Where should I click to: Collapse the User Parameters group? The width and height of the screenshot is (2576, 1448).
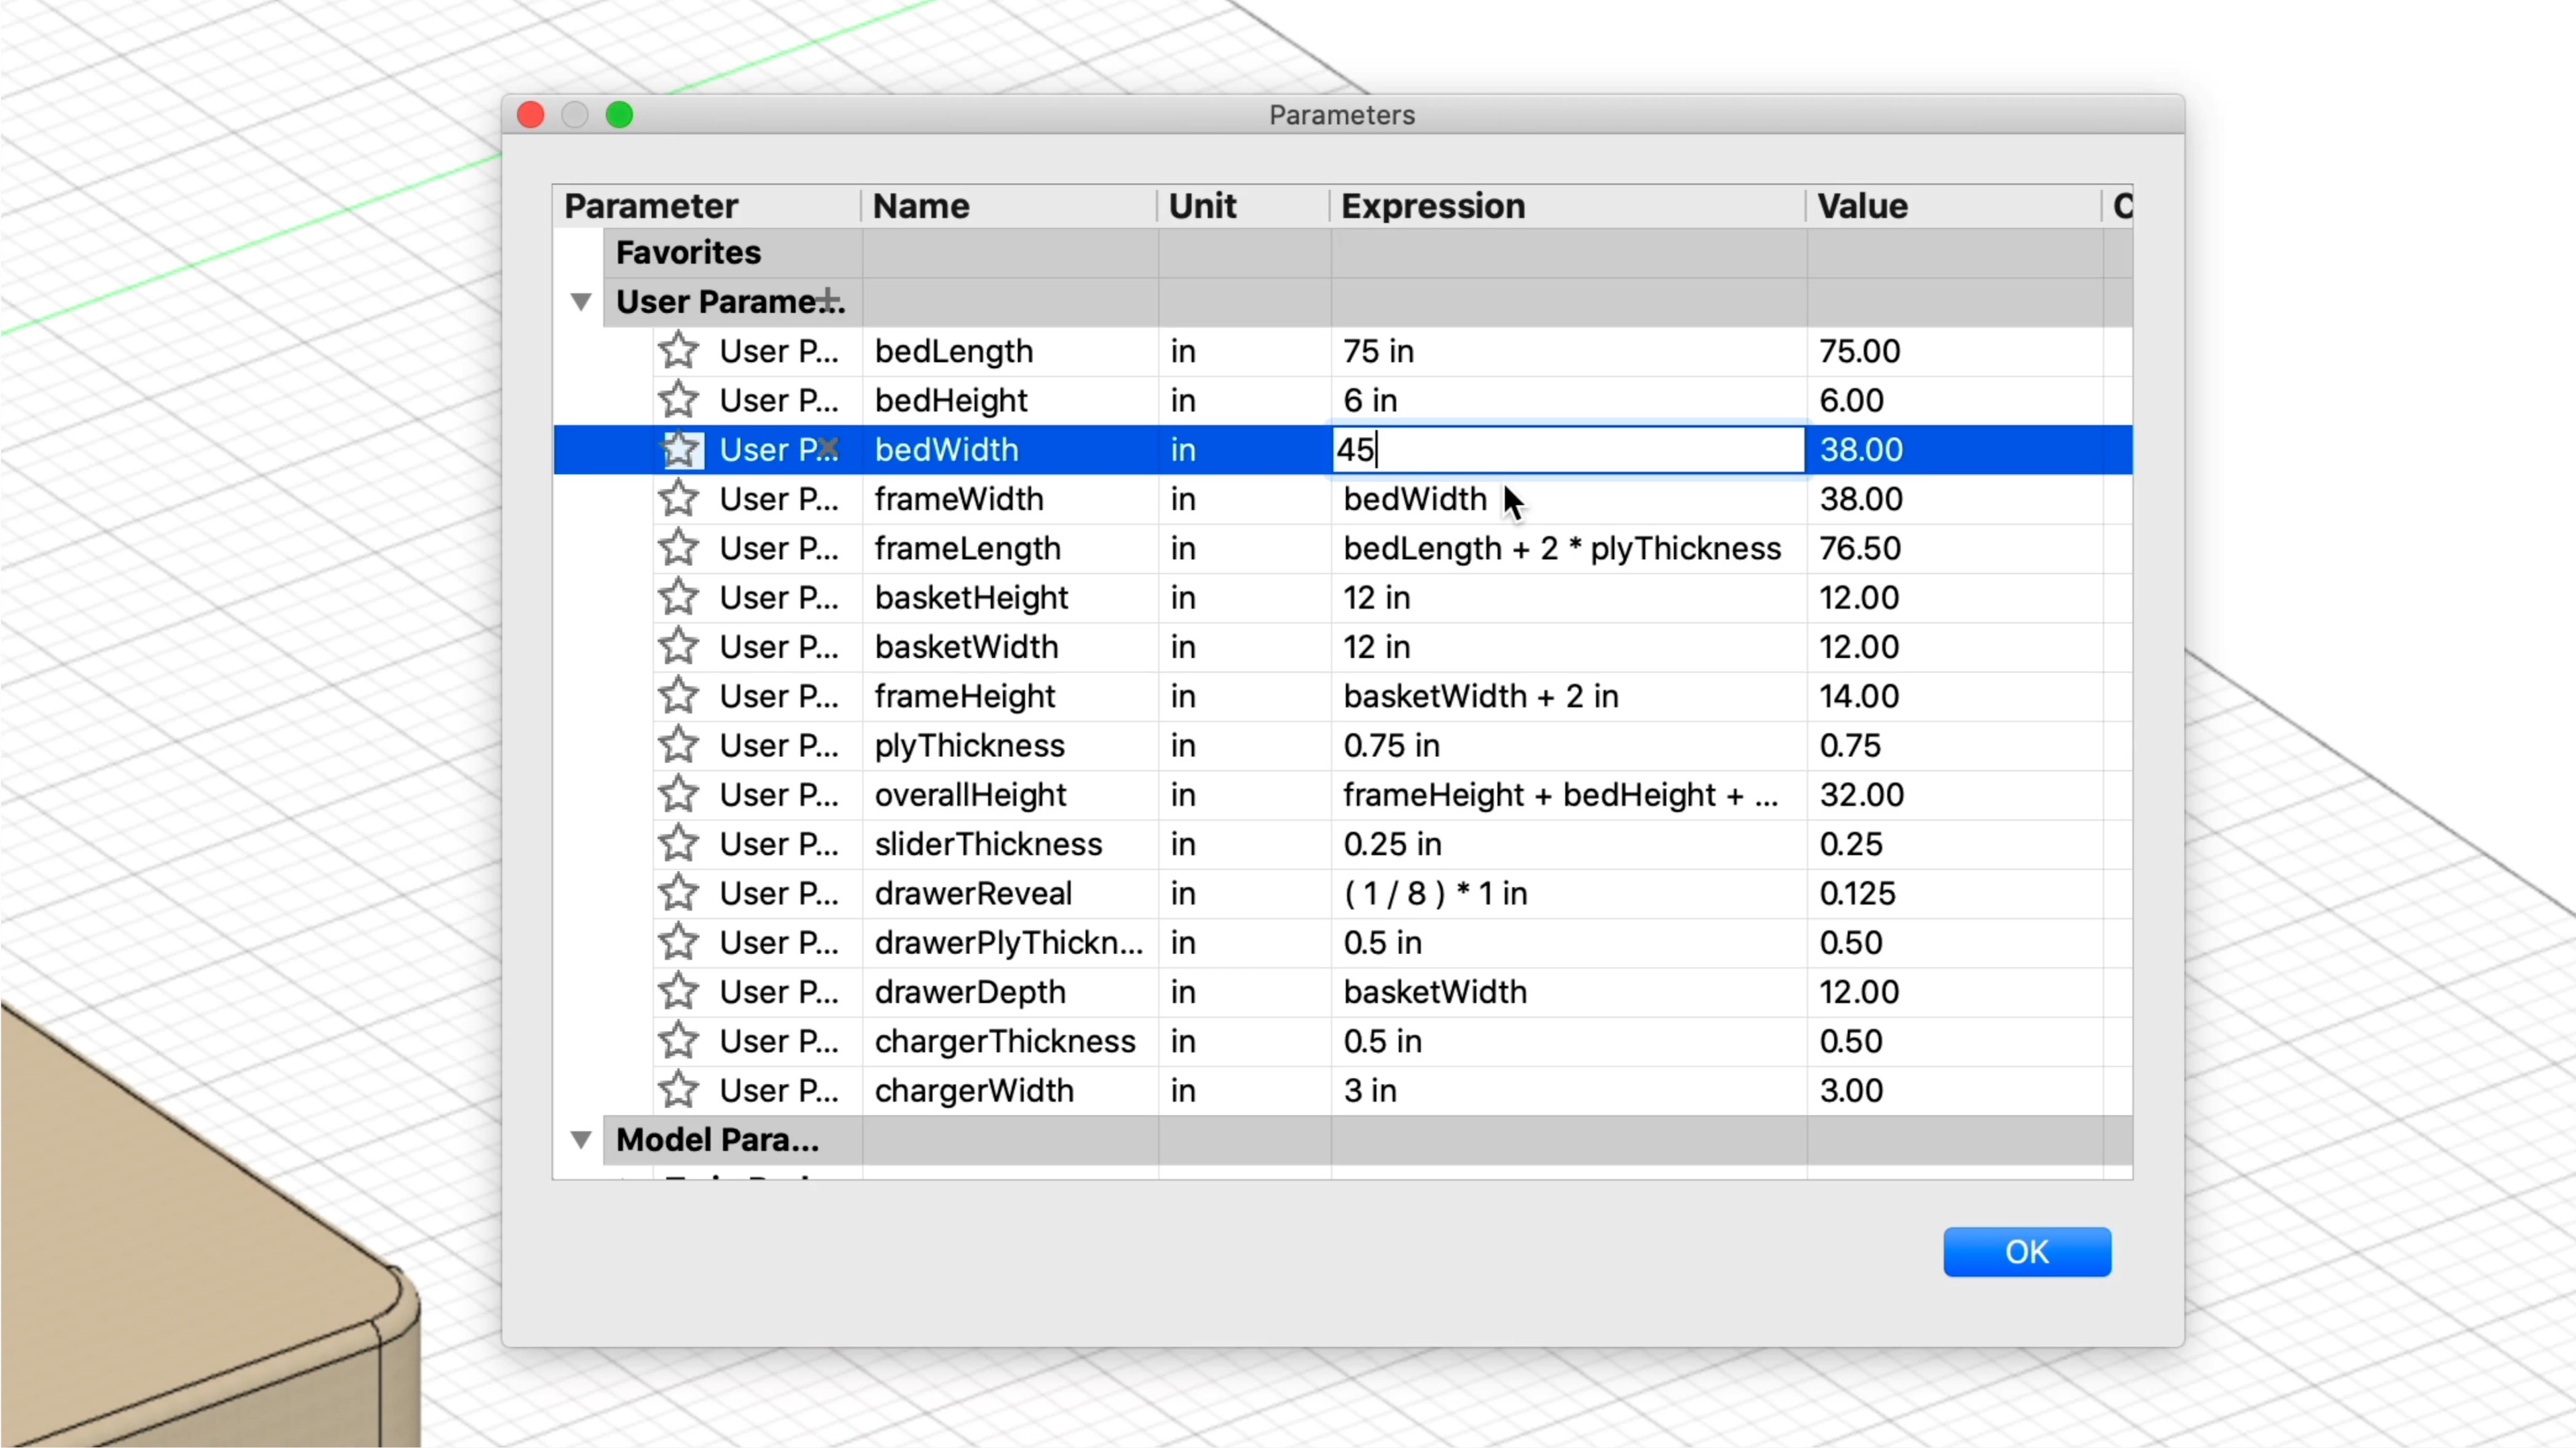(581, 302)
